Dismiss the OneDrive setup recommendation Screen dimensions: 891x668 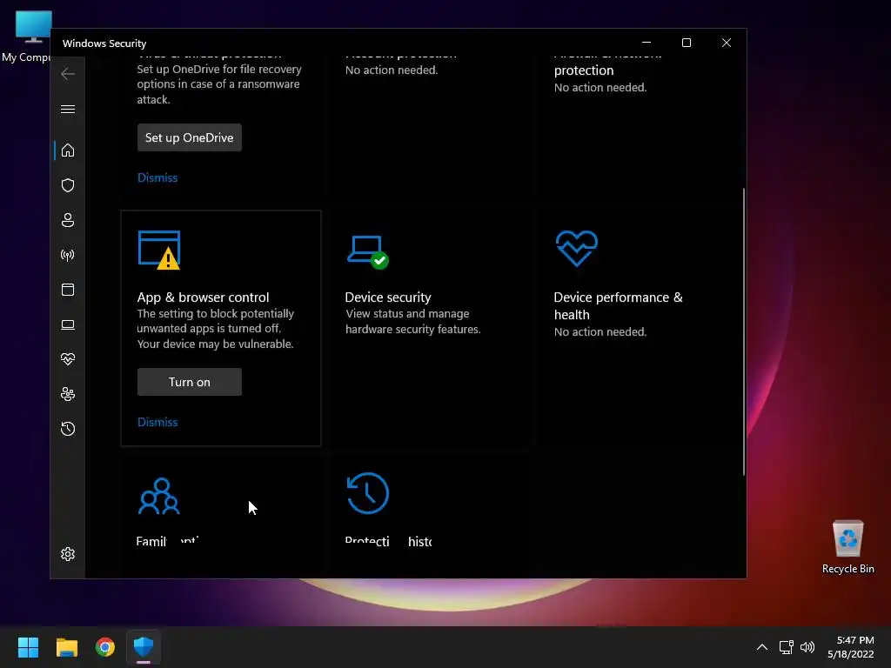(x=157, y=177)
